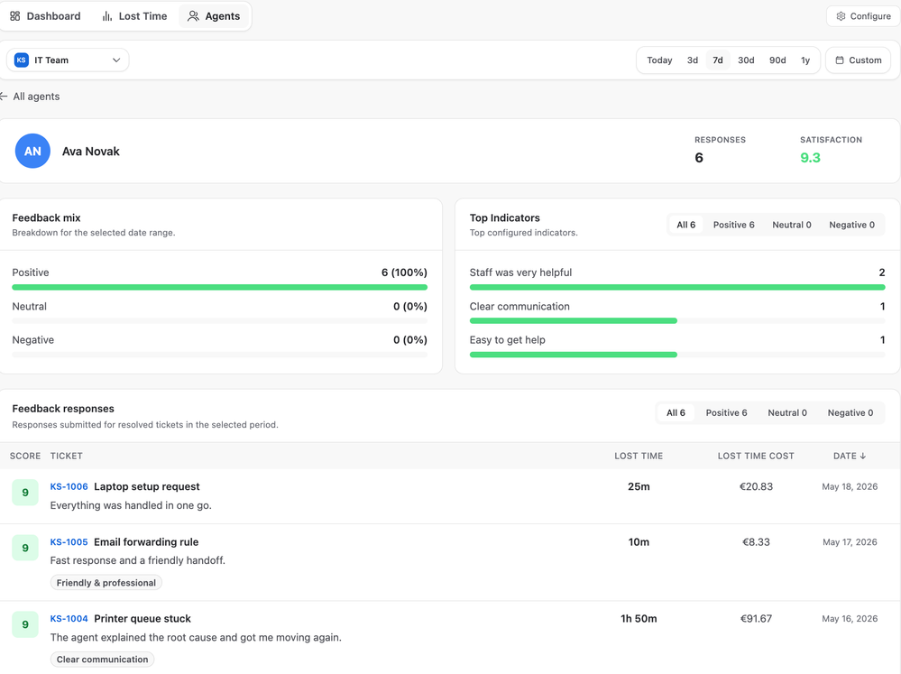Click the KS team badge icon

coord(22,60)
